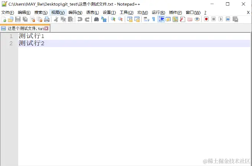Close all documents using the toolbar icon
Viewport: 252px width, 166px height.
click(39, 19)
